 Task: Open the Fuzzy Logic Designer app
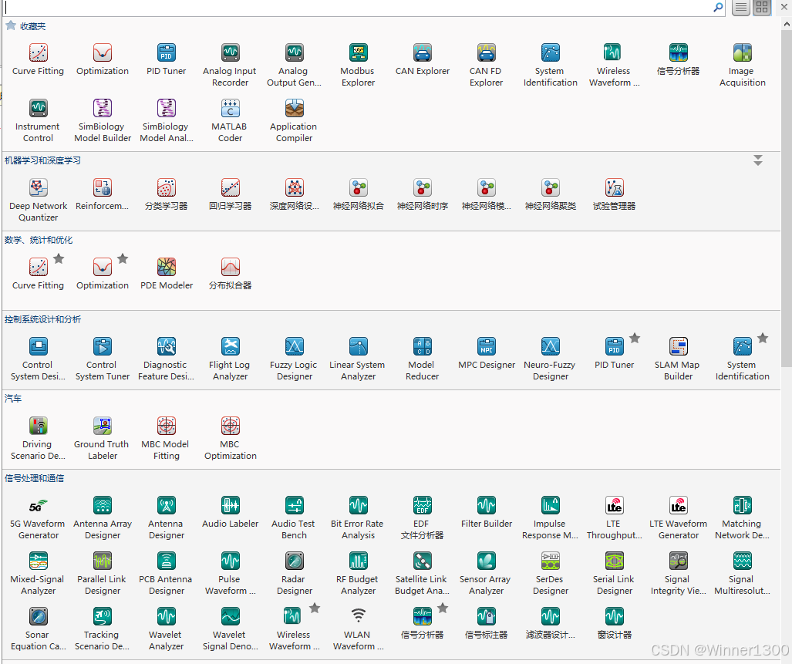point(294,359)
